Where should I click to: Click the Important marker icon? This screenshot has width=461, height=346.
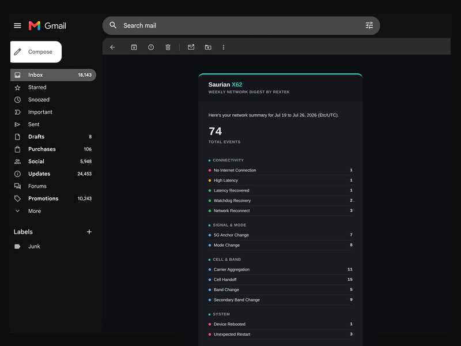[x=18, y=112]
